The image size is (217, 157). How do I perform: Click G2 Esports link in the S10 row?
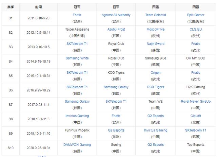(x=156, y=145)
